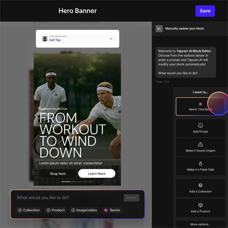228x228 pixels.
Task: Click the FROM WORKOUT TO WIND DOWN headline
Action: 72,135
